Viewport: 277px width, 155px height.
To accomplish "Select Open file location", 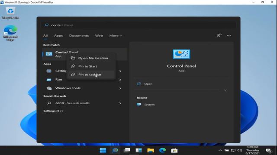I will click(91, 58).
